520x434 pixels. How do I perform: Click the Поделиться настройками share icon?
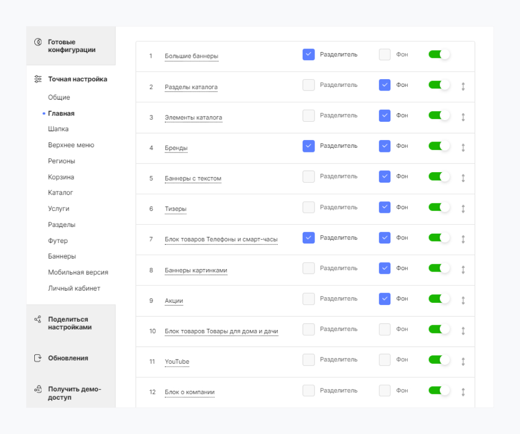(x=38, y=320)
